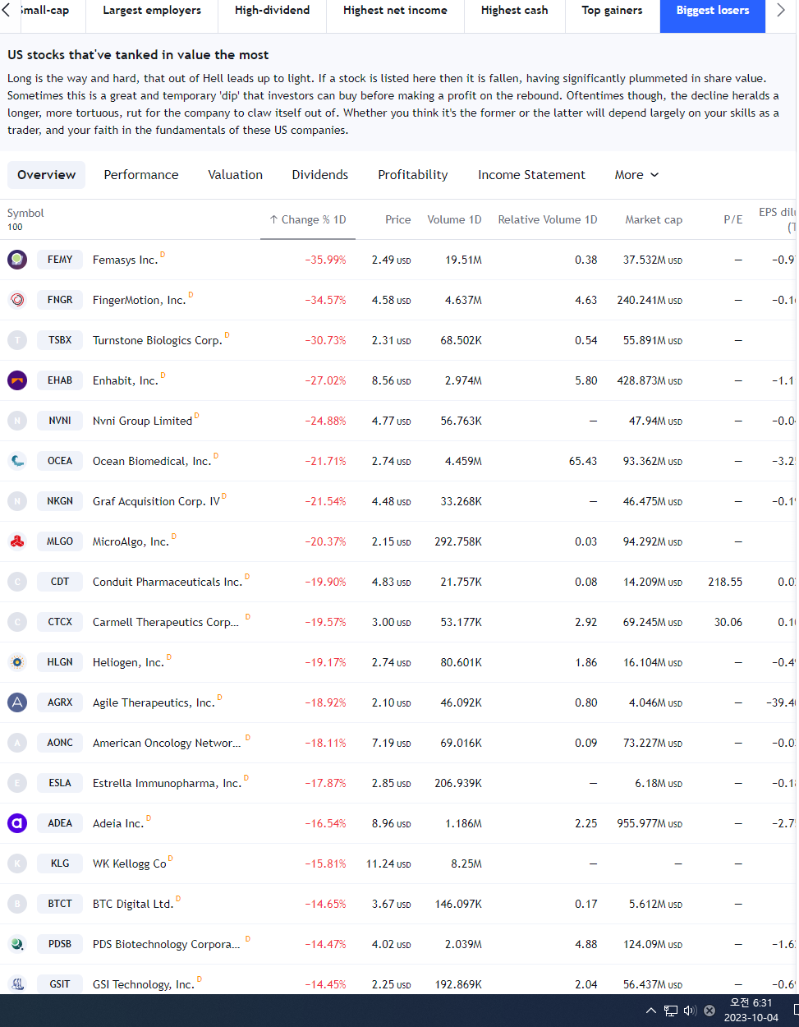The width and height of the screenshot is (799, 1027).
Task: Sort by the Price column header
Action: point(398,219)
